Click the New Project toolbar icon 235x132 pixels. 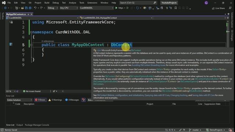(x=17, y=8)
